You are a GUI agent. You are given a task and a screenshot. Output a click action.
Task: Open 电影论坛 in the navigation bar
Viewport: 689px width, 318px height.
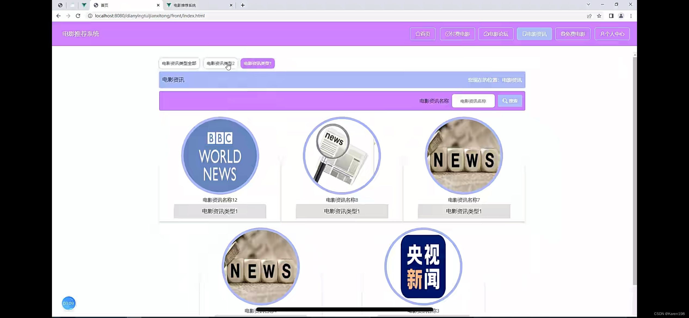click(x=496, y=34)
